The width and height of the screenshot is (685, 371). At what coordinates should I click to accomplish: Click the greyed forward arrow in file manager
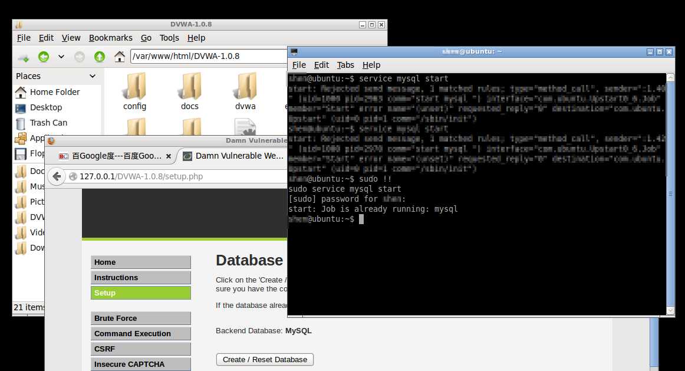79,57
